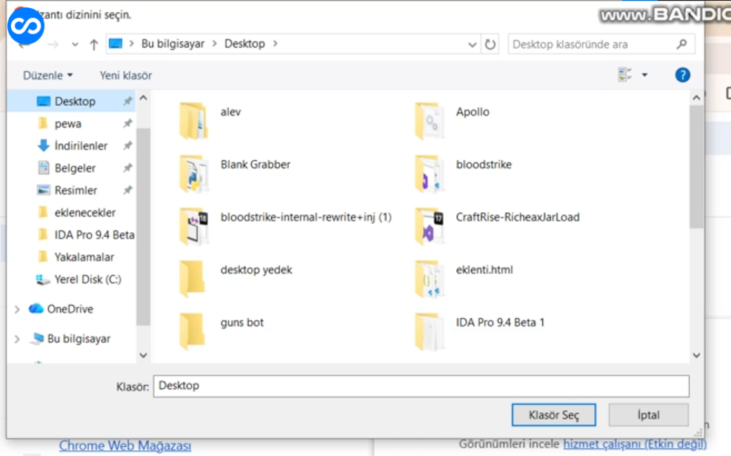Expand subfolders after Desktop breadcrumb

[276, 44]
